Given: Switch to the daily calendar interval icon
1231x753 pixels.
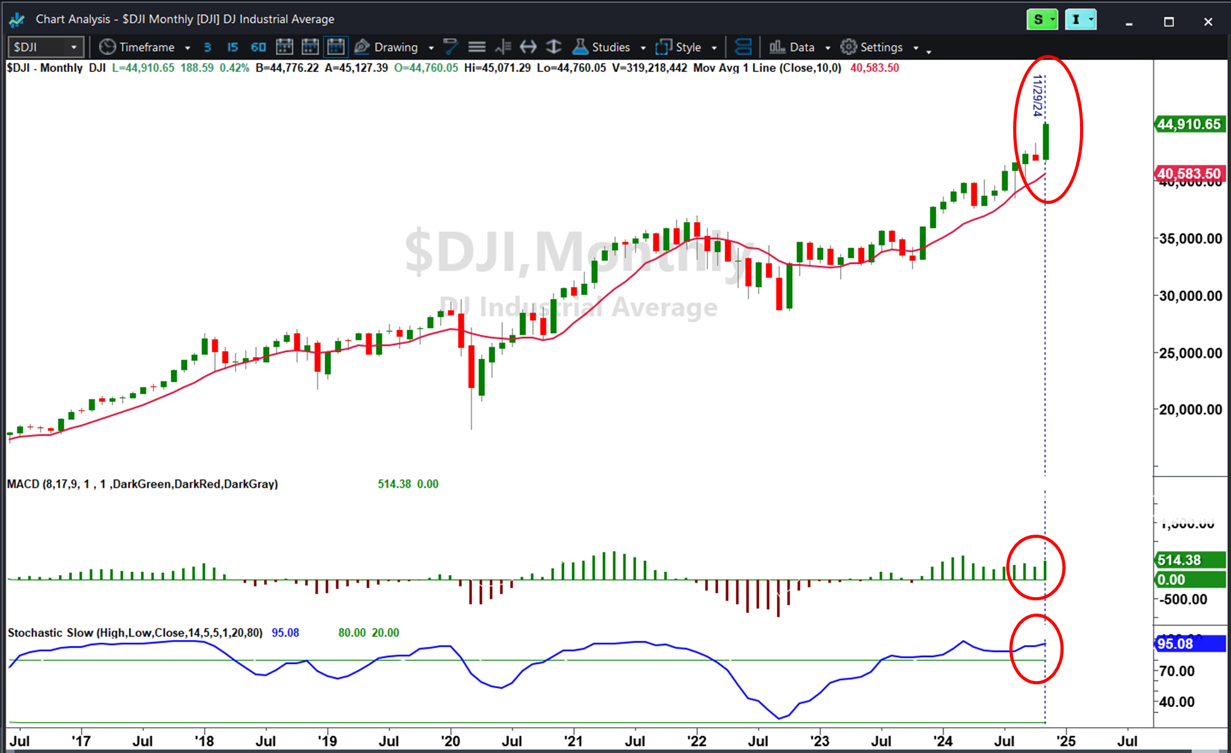Looking at the screenshot, I should point(284,47).
